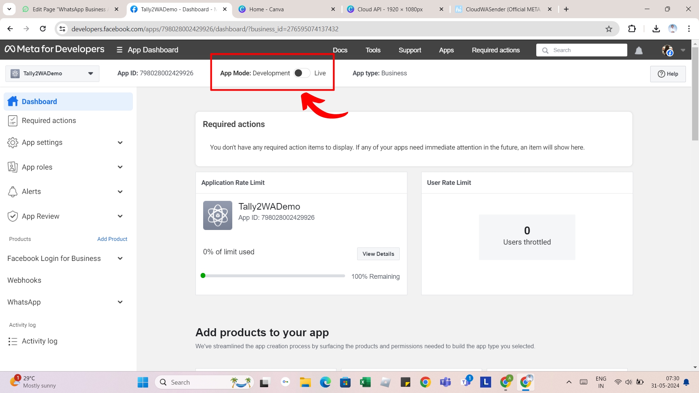This screenshot has height=393, width=699.
Task: Open the Activity log list icon
Action: (x=13, y=341)
